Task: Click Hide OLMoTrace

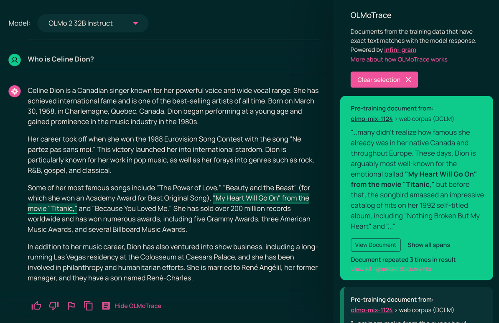Action: click(x=137, y=306)
